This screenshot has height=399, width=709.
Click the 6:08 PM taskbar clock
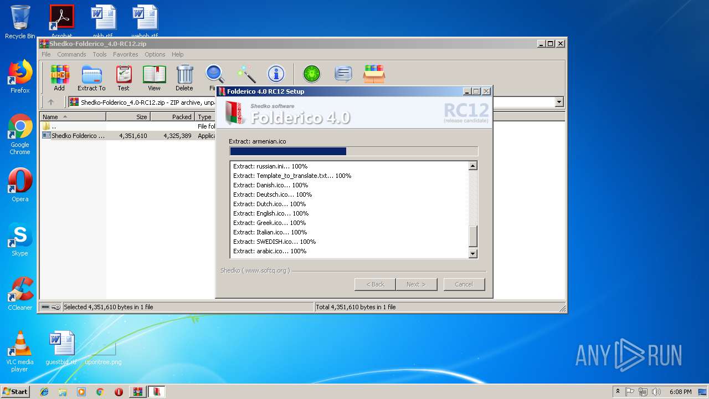coord(680,392)
